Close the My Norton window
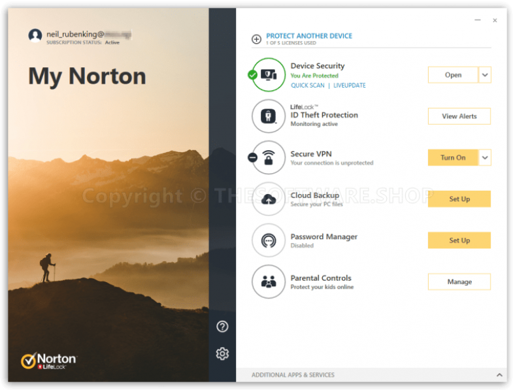 495,20
